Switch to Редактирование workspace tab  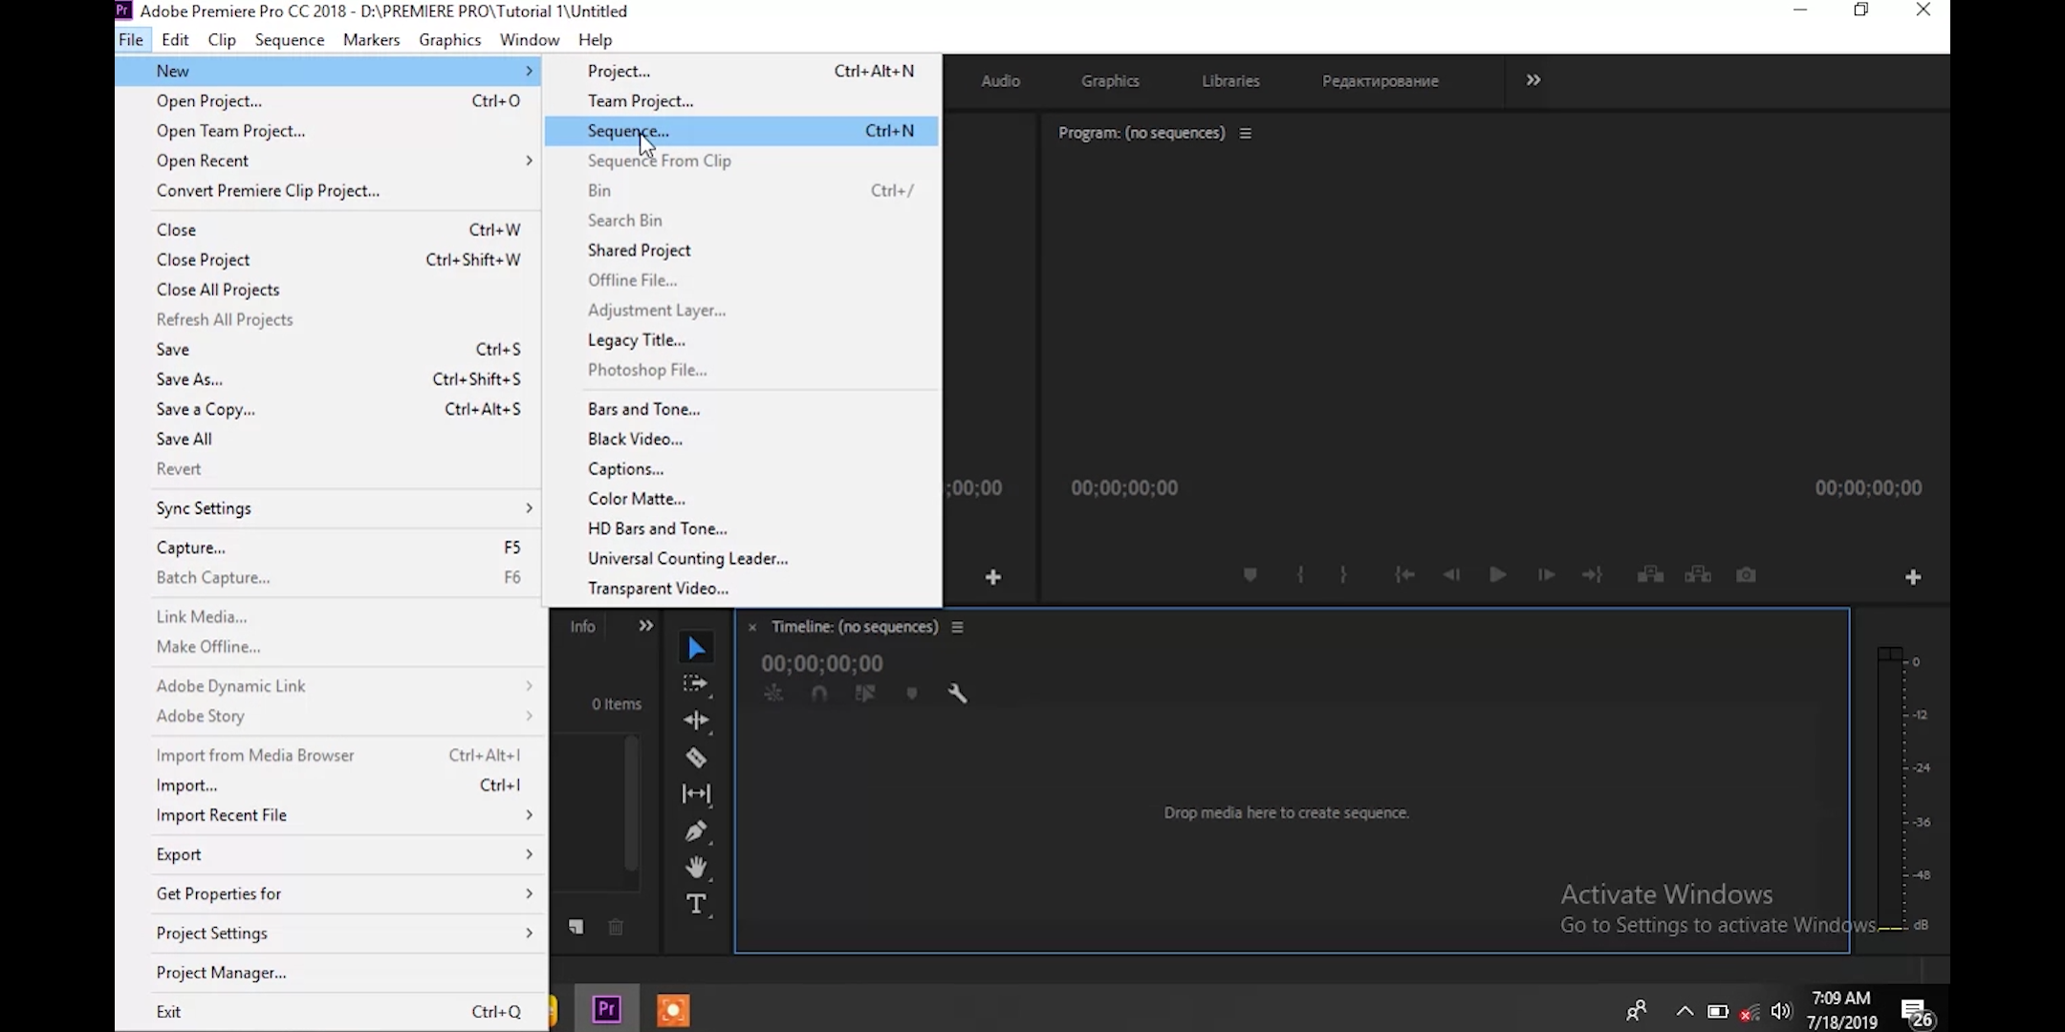pyautogui.click(x=1380, y=81)
